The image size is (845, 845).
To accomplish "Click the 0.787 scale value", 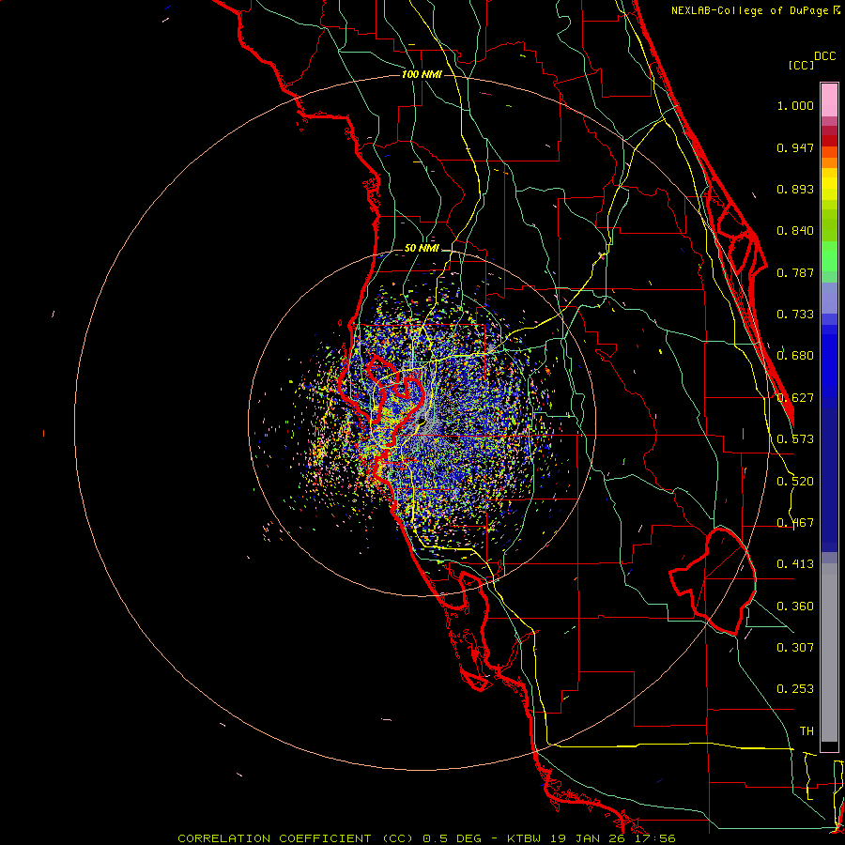I will 795,272.
